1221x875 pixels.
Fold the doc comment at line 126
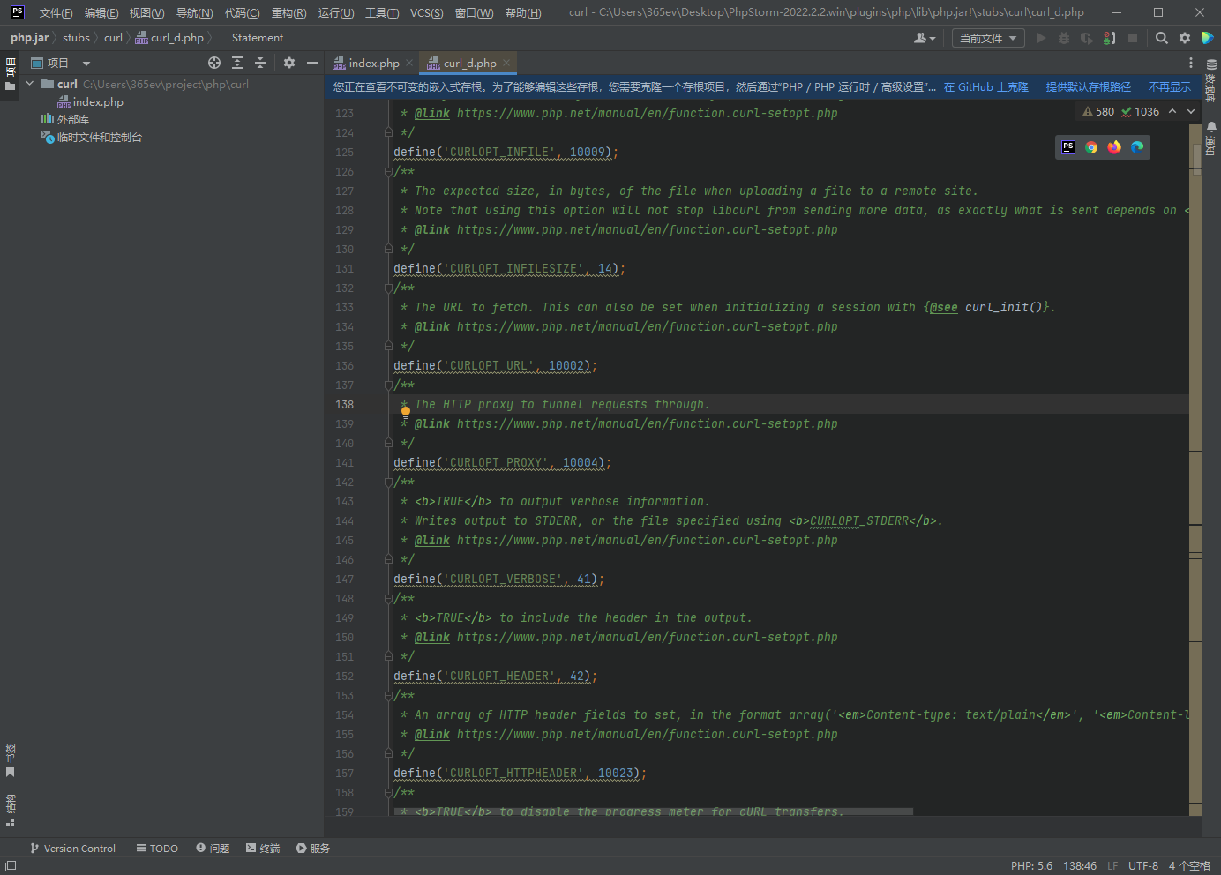[388, 172]
